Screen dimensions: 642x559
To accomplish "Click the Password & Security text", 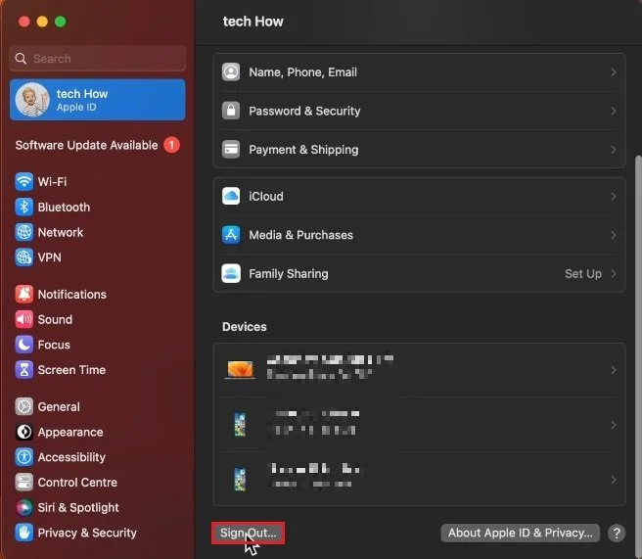I will point(304,111).
